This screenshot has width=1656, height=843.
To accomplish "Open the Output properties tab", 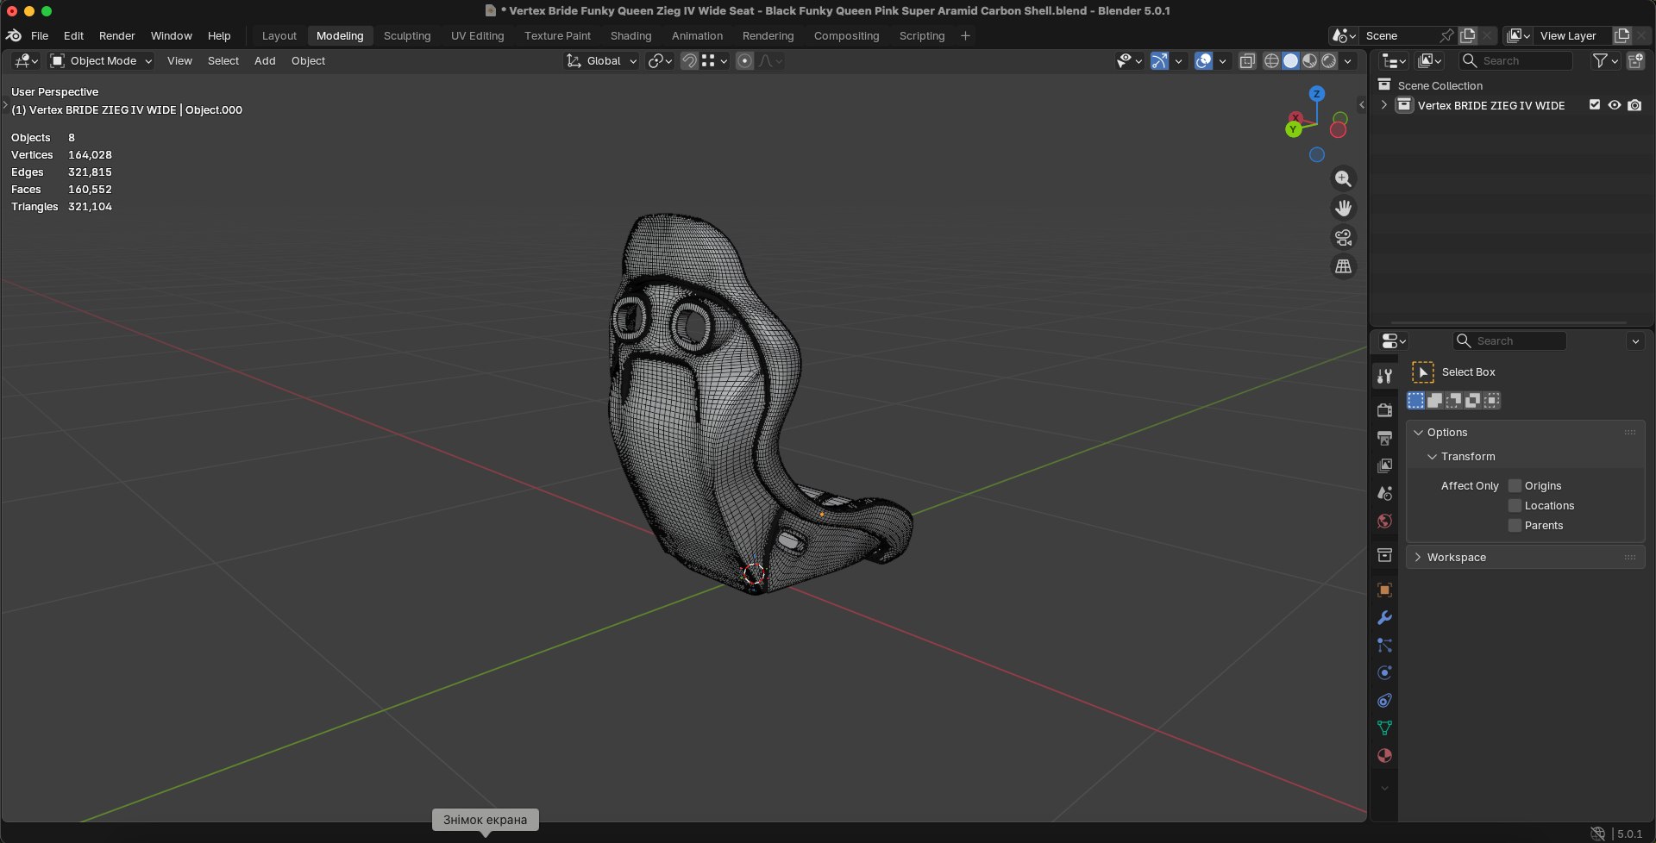I will [1384, 438].
